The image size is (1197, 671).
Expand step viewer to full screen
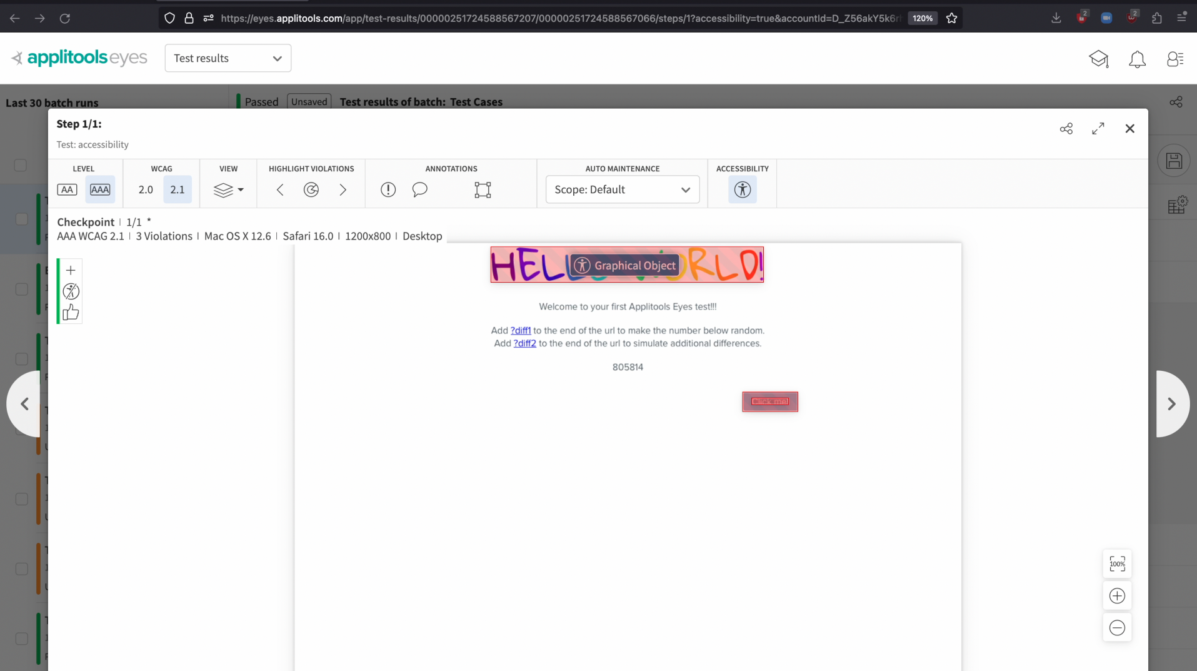[x=1098, y=128]
